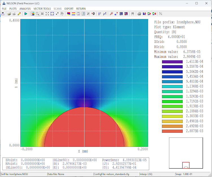Toggle the grid display icon
This screenshot has width=212, height=177.
[83, 14]
